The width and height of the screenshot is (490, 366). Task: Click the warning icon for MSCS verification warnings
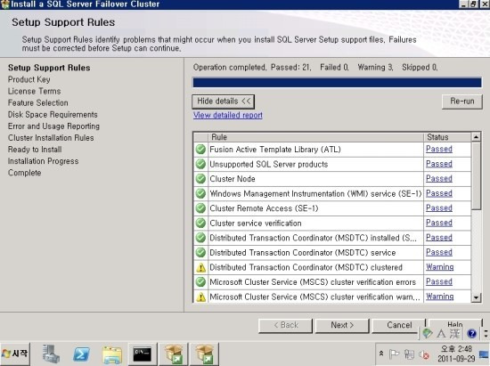point(200,297)
